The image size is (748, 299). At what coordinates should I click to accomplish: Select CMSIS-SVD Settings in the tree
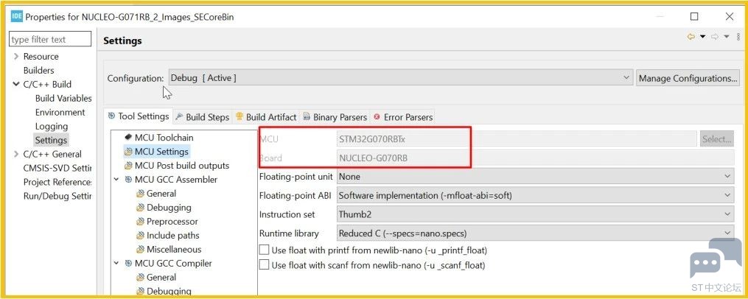57,168
